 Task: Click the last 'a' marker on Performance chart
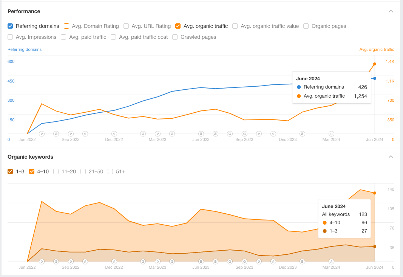302,134
